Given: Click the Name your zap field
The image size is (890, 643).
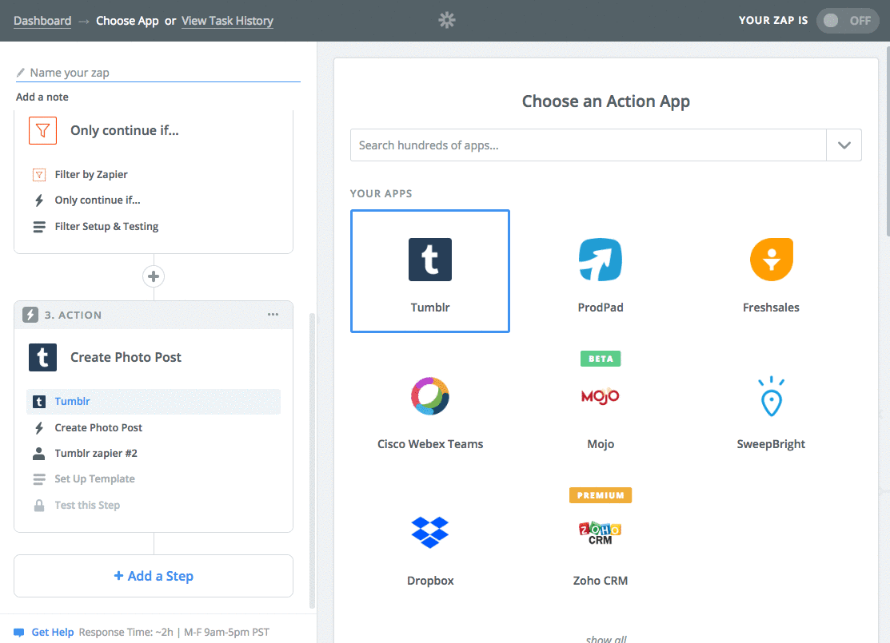Looking at the screenshot, I should [x=158, y=73].
